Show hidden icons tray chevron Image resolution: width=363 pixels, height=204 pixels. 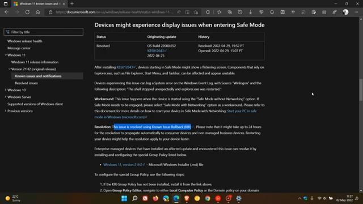click(299, 198)
